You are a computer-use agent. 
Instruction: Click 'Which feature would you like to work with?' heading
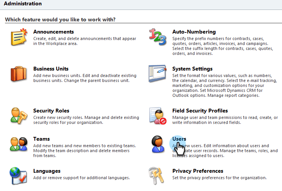pos(60,19)
